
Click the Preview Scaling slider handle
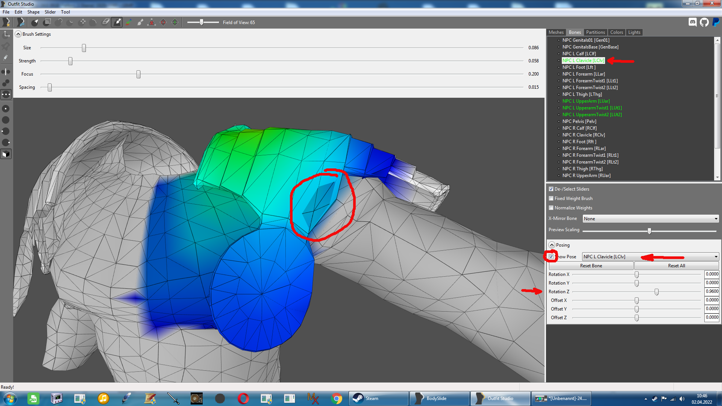(x=649, y=231)
